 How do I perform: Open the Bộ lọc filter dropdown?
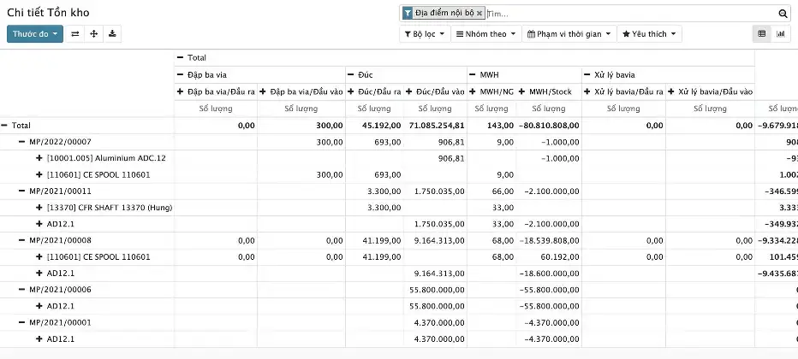pyautogui.click(x=423, y=34)
